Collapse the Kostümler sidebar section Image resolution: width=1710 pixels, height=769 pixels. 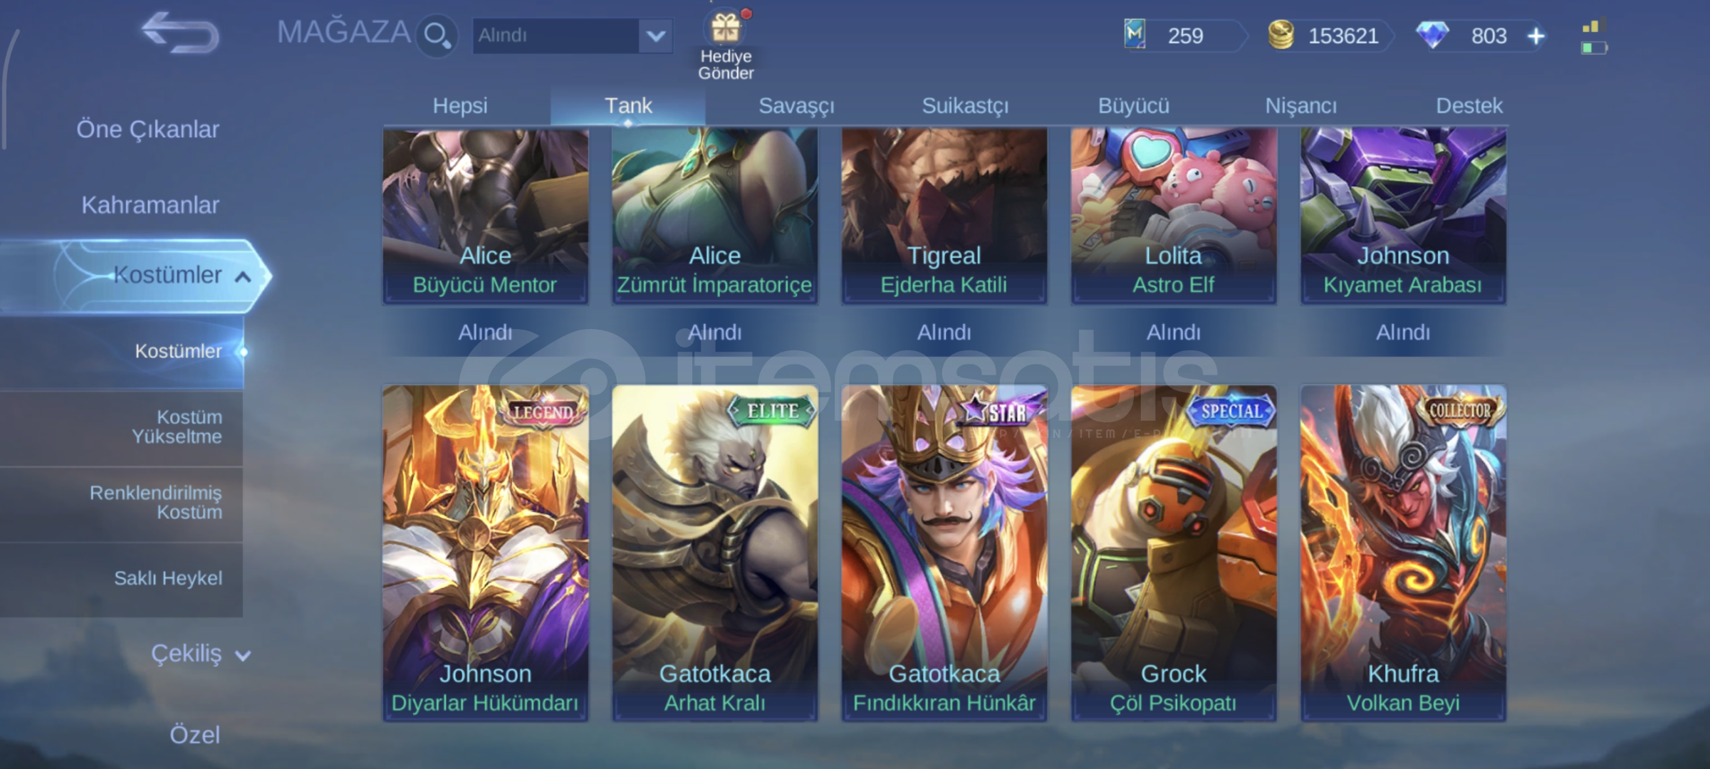(x=243, y=276)
